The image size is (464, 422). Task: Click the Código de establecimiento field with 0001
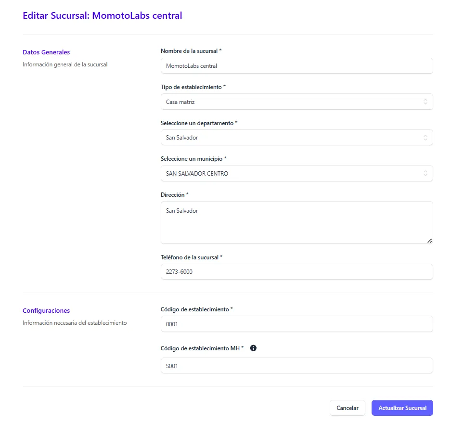[296, 324]
